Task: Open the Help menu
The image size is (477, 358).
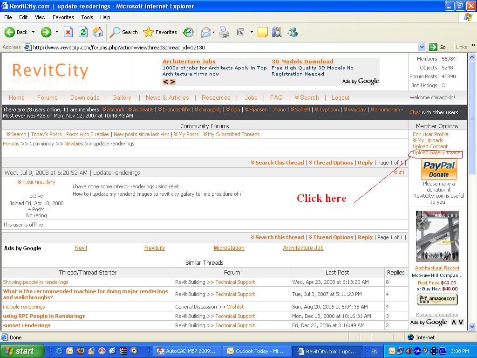Action: [x=105, y=17]
